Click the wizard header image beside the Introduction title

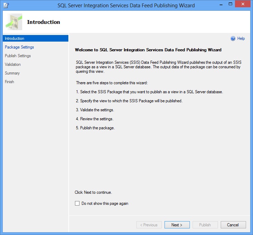click(x=14, y=22)
